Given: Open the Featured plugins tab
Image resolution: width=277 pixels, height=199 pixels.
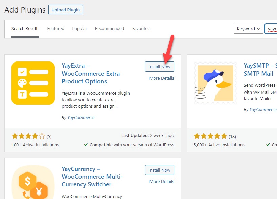Looking at the screenshot, I should coord(56,29).
